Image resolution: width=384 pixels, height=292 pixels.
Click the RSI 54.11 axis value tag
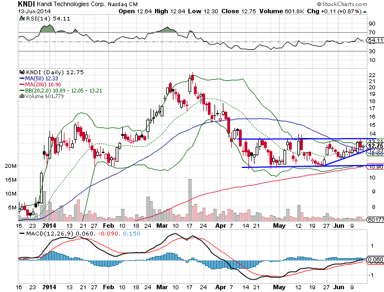click(x=375, y=40)
